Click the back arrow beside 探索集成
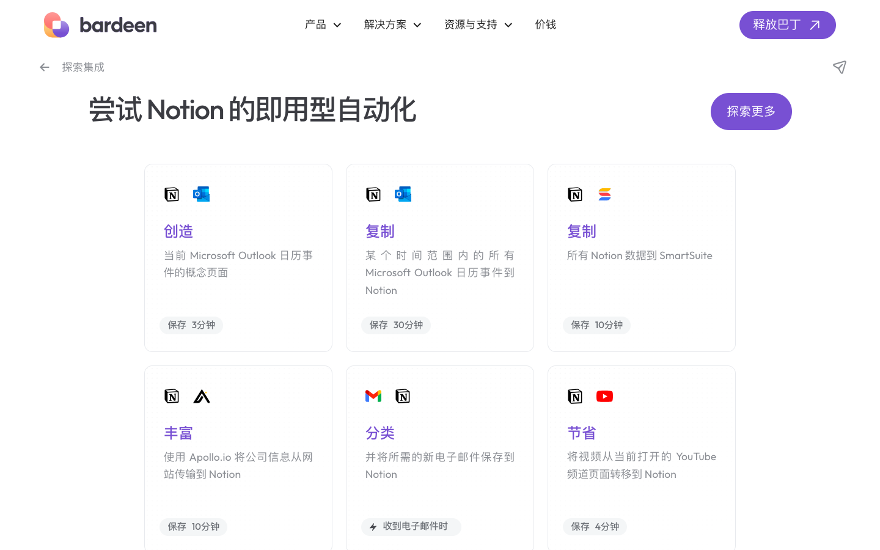 (x=45, y=67)
